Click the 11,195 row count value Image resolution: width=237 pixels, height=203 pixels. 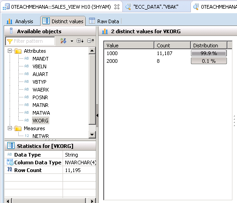(x=73, y=170)
